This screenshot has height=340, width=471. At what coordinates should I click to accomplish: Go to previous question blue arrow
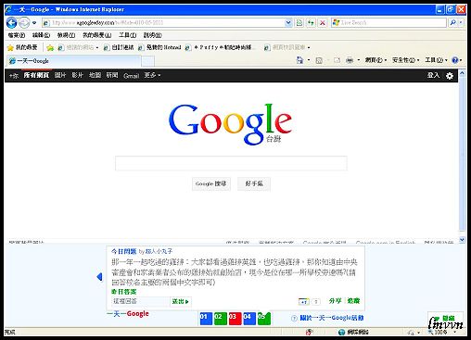pos(99,277)
